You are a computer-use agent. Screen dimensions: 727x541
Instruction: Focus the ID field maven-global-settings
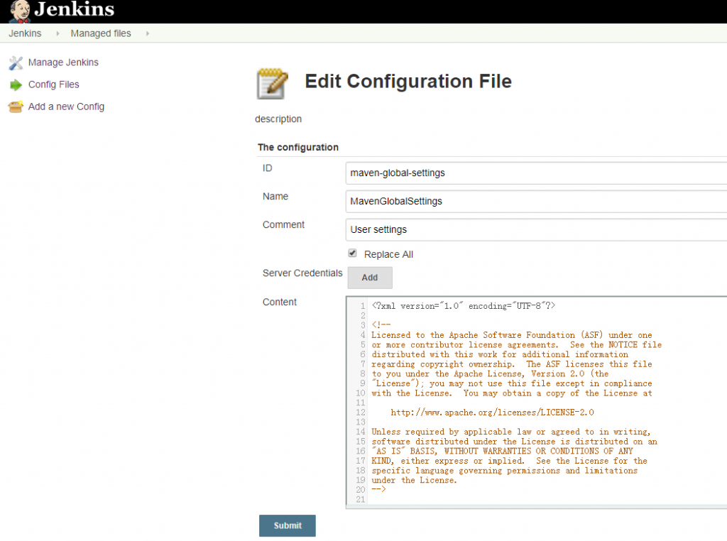(x=536, y=173)
